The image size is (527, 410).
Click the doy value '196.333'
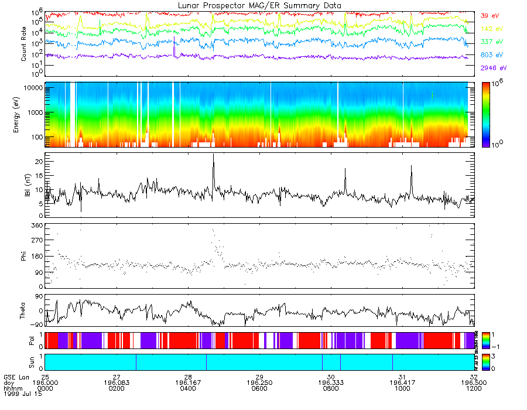coord(331,383)
